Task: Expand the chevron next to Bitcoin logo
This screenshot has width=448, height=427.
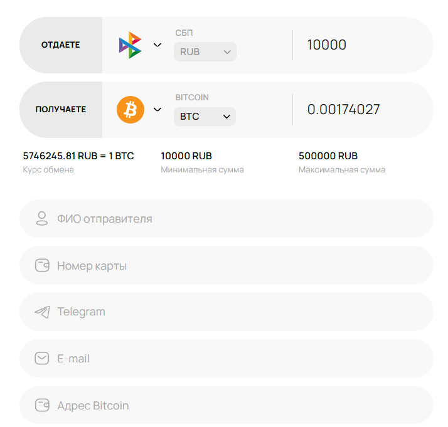Action: click(x=157, y=110)
